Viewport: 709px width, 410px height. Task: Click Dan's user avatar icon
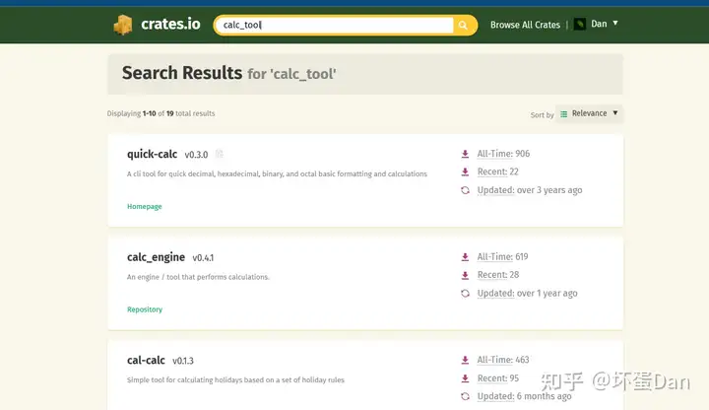[x=580, y=24]
